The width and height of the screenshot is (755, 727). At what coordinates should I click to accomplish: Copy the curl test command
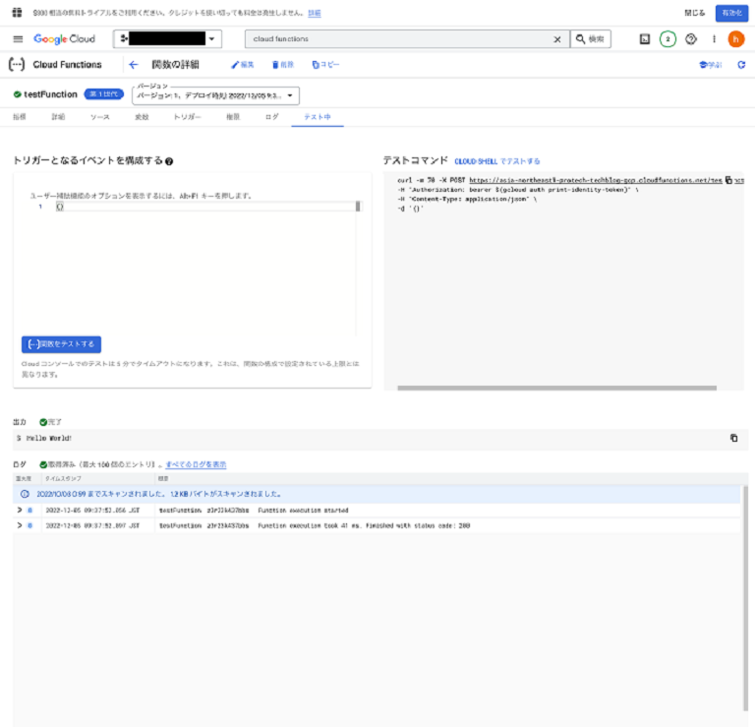pos(728,180)
